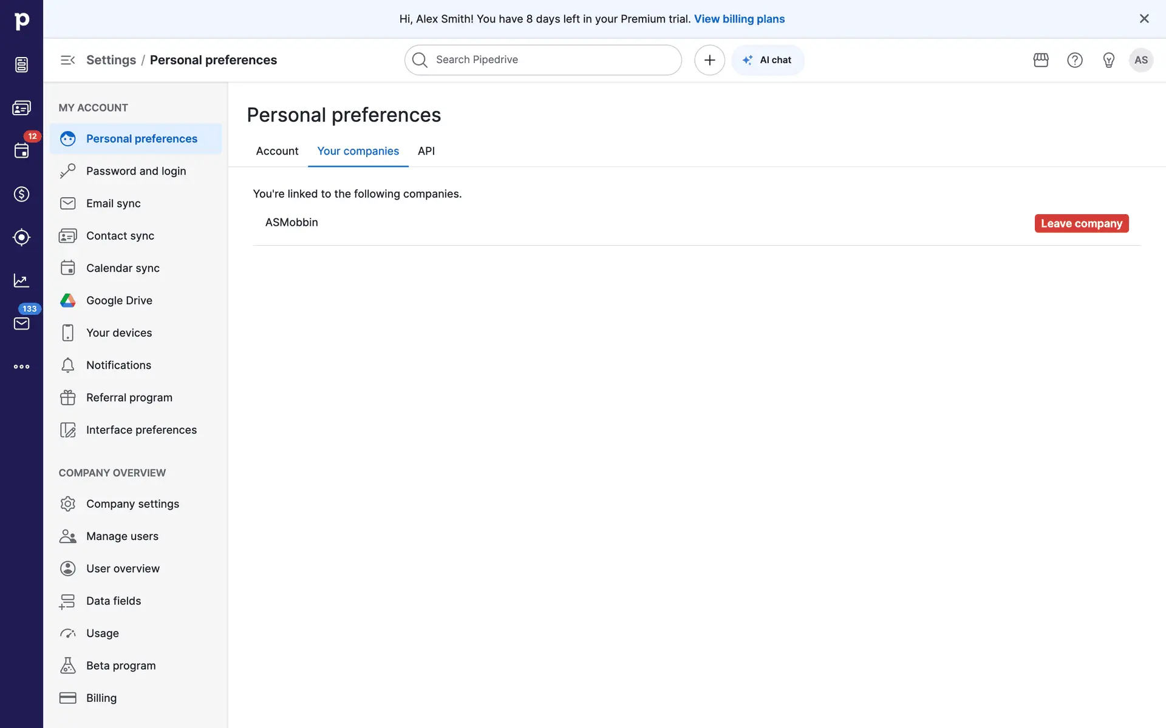Image resolution: width=1166 pixels, height=728 pixels.
Task: Open the AS user avatar menu
Action: (1141, 60)
